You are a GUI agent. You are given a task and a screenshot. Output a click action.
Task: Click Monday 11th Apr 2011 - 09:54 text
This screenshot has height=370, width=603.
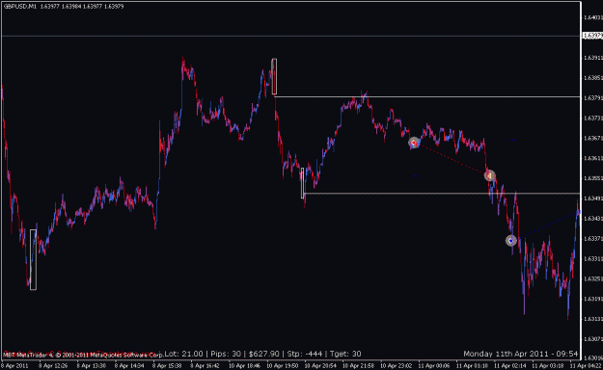[521, 354]
